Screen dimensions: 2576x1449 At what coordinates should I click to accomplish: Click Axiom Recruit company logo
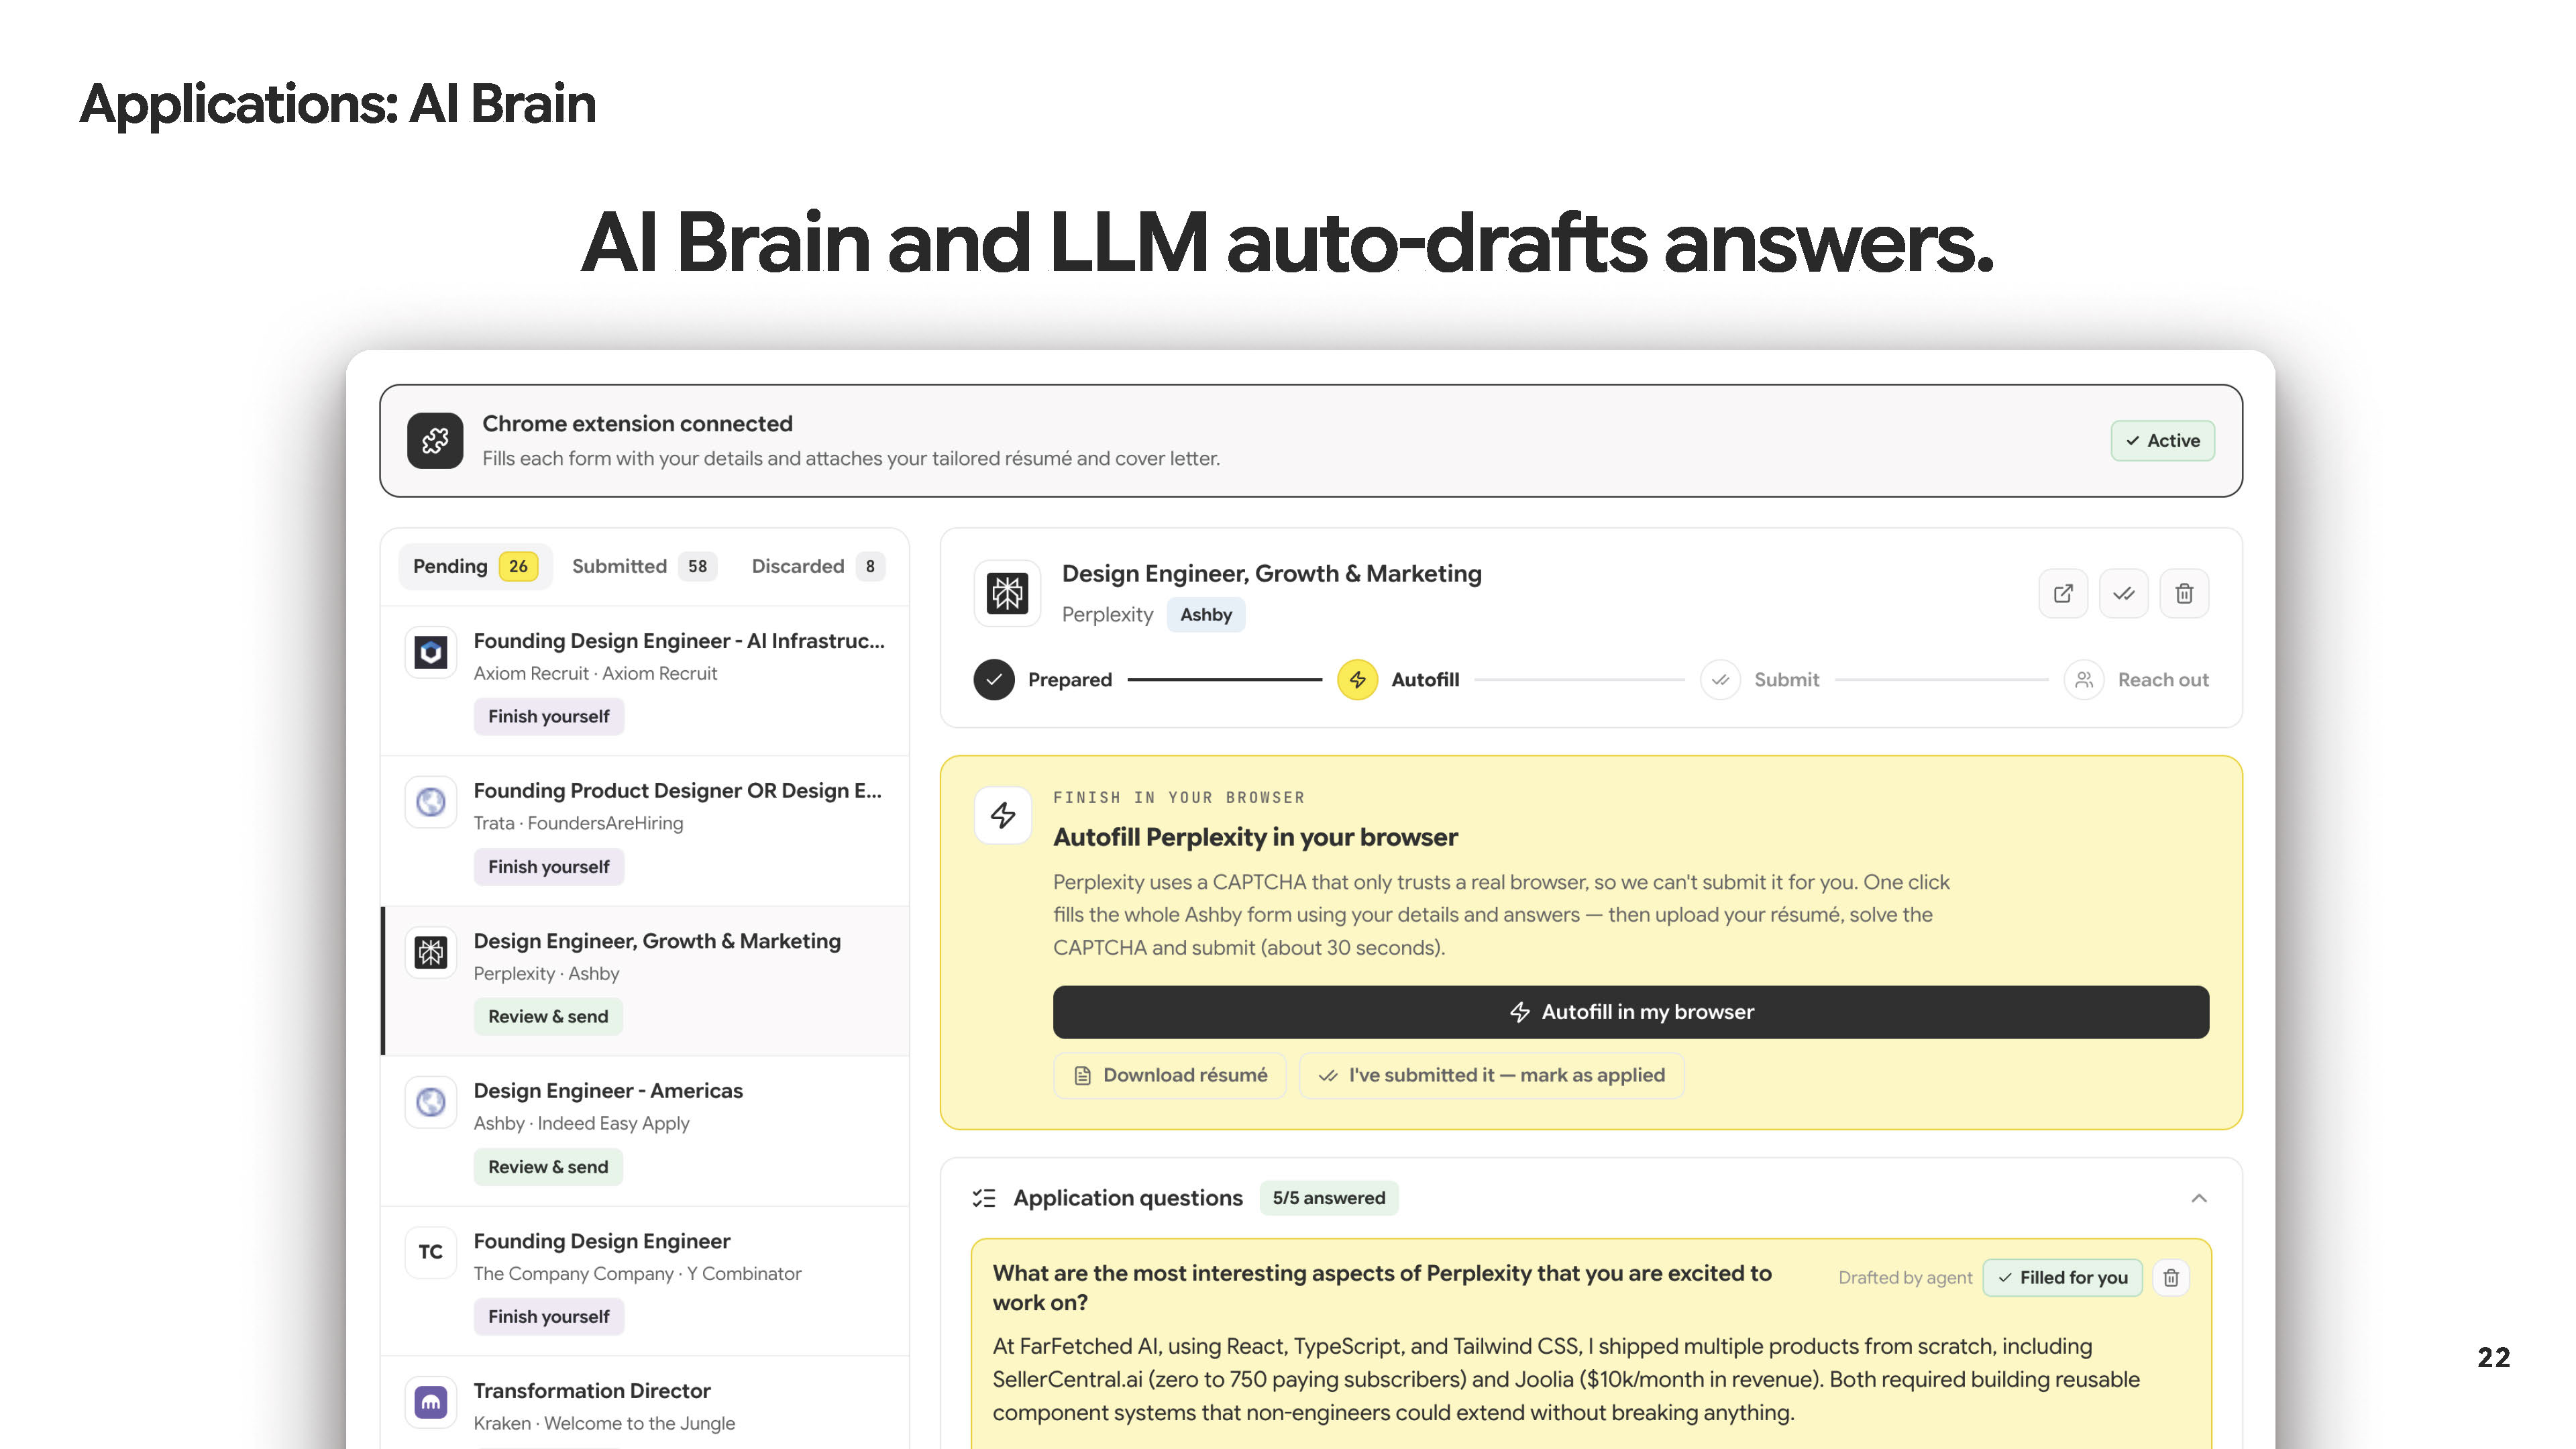431,653
